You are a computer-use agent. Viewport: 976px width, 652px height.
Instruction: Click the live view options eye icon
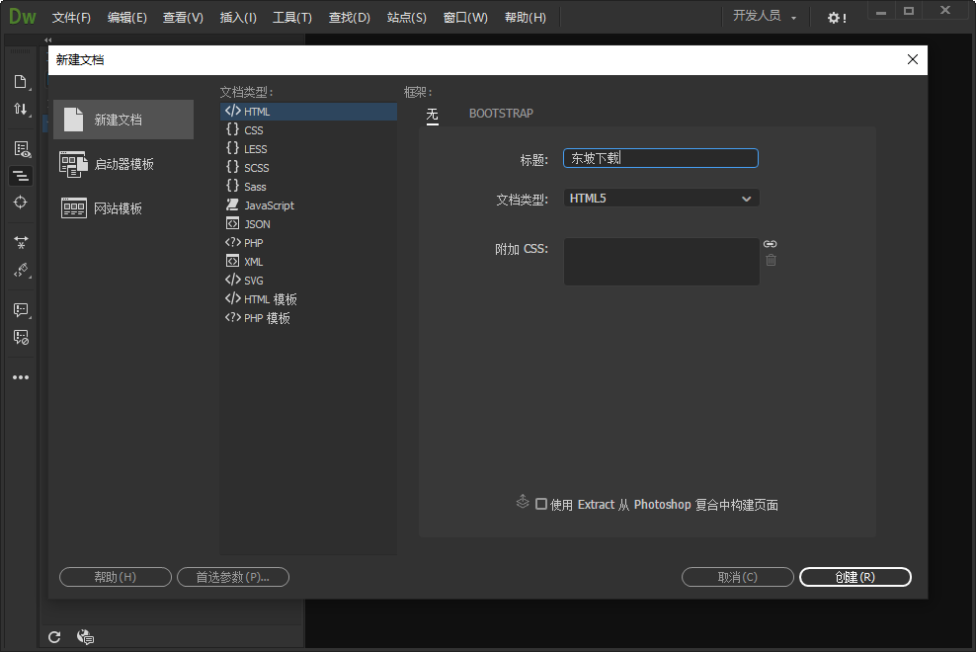[22, 149]
